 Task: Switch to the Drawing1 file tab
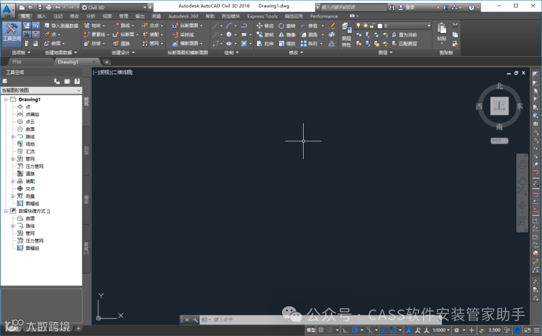tap(68, 62)
